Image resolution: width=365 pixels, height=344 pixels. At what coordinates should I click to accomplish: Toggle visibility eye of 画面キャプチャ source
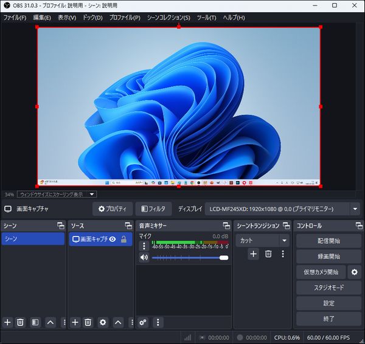(x=113, y=239)
